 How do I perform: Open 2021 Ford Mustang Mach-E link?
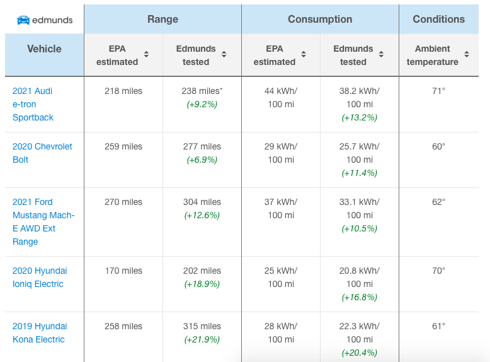[43, 221]
